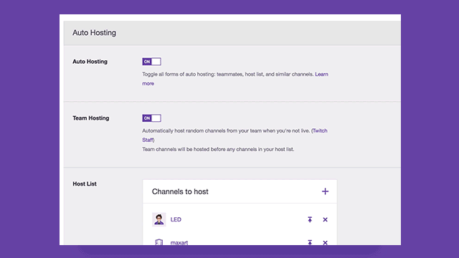Image resolution: width=459 pixels, height=258 pixels.
Task: Click the Channels to host heading
Action: tap(180, 191)
